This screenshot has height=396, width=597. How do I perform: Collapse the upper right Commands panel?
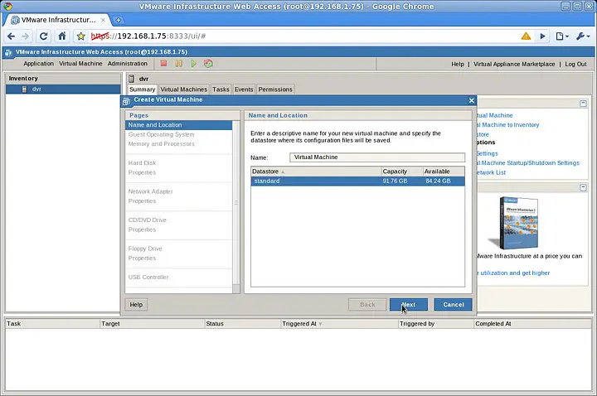(583, 104)
